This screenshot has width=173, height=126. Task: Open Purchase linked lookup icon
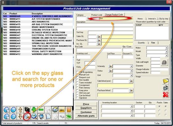(x=131, y=90)
